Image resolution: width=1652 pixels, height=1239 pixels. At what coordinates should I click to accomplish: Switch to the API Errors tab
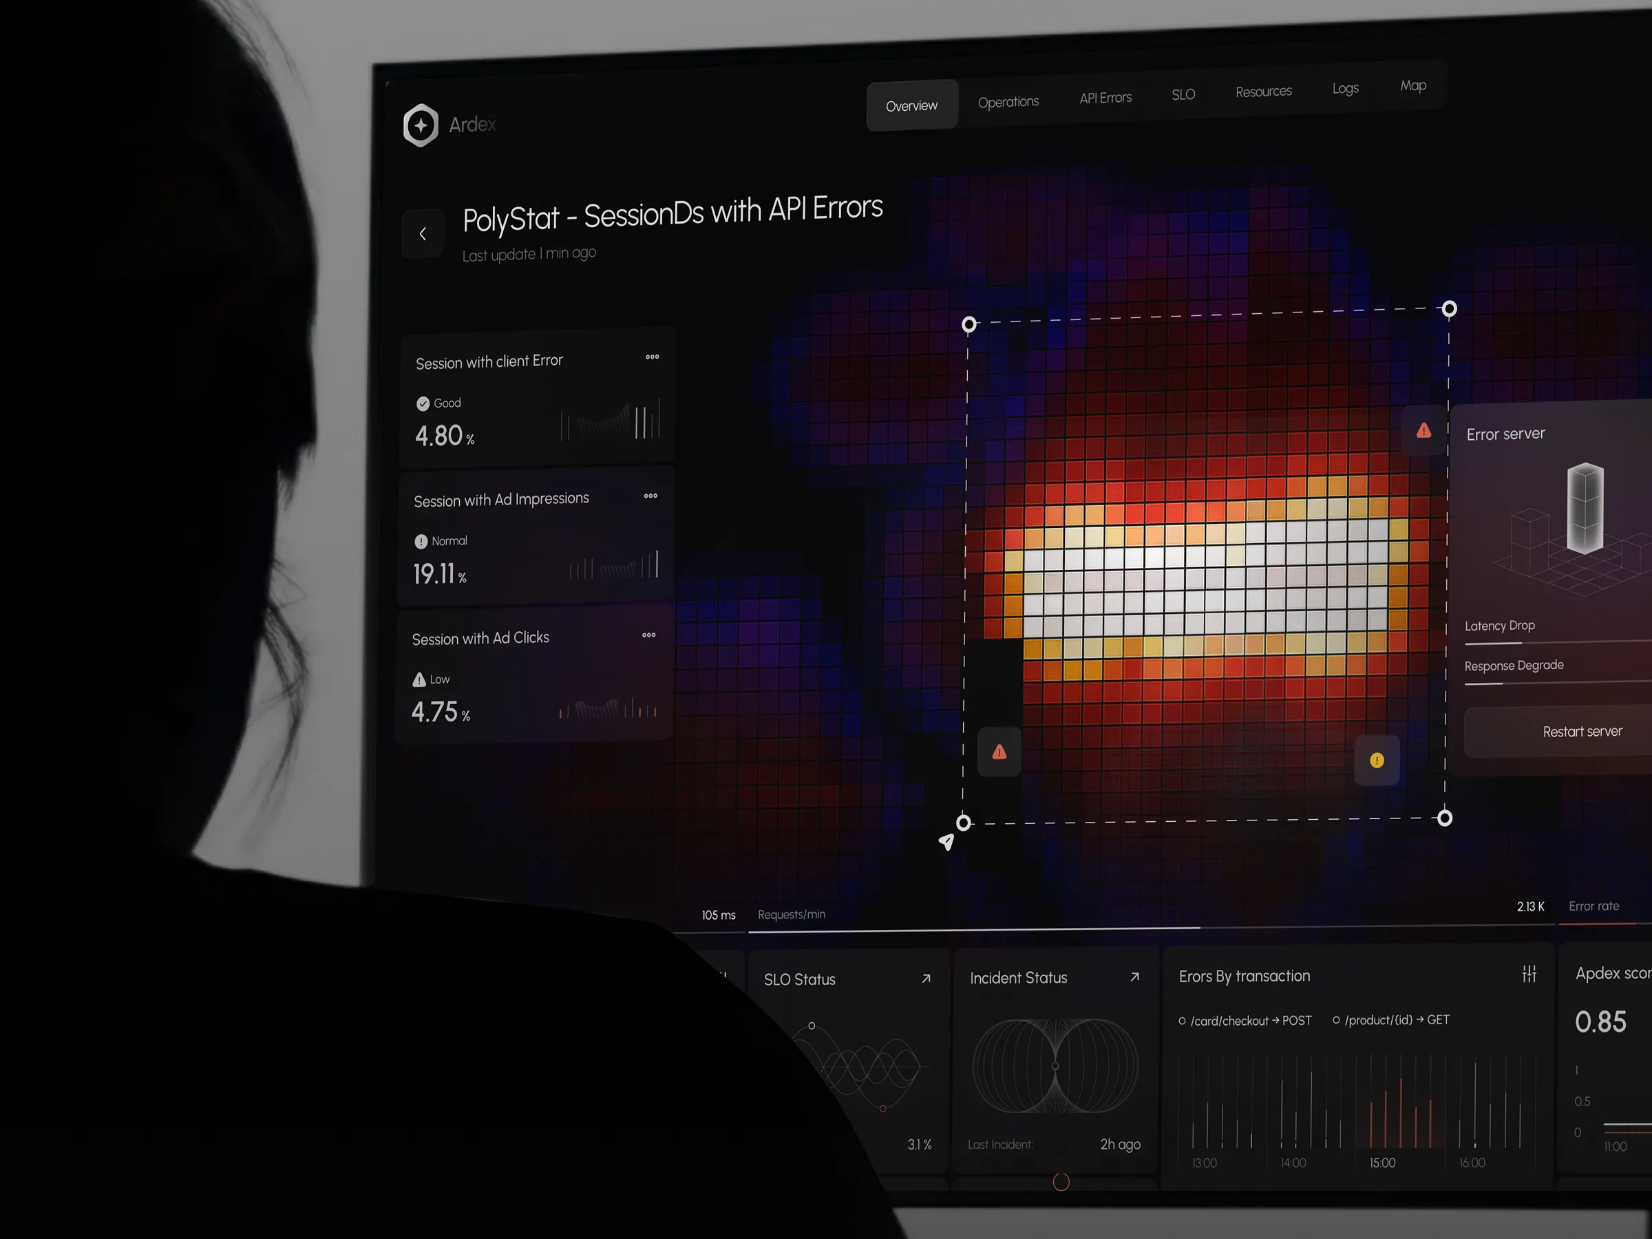coord(1105,98)
